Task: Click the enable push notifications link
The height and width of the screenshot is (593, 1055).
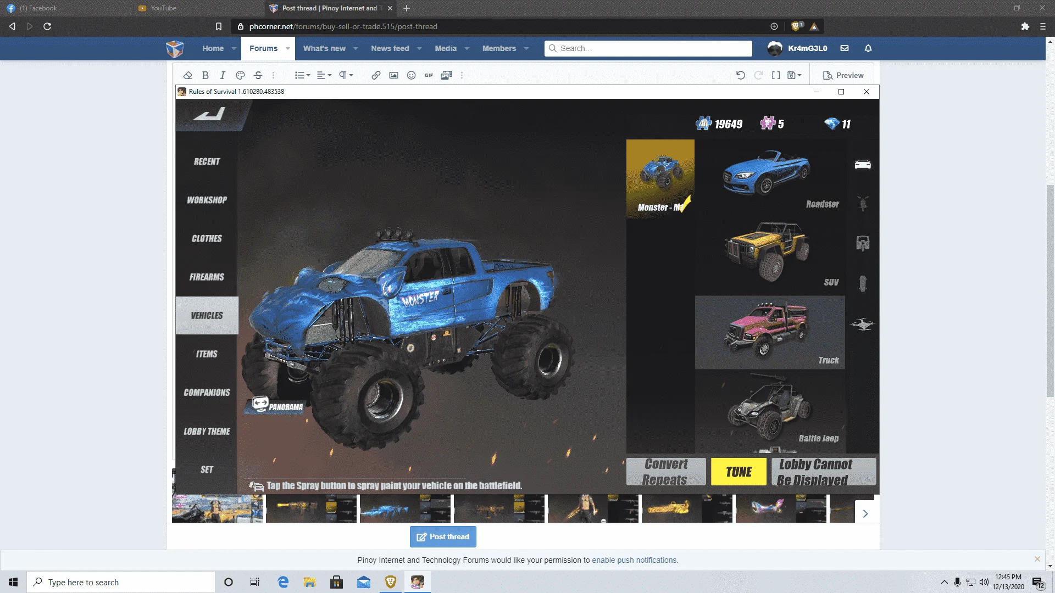Action: [x=635, y=560]
